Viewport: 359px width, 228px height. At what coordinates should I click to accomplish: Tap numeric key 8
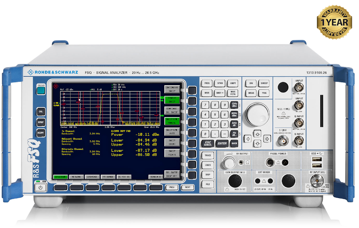coord(215,105)
